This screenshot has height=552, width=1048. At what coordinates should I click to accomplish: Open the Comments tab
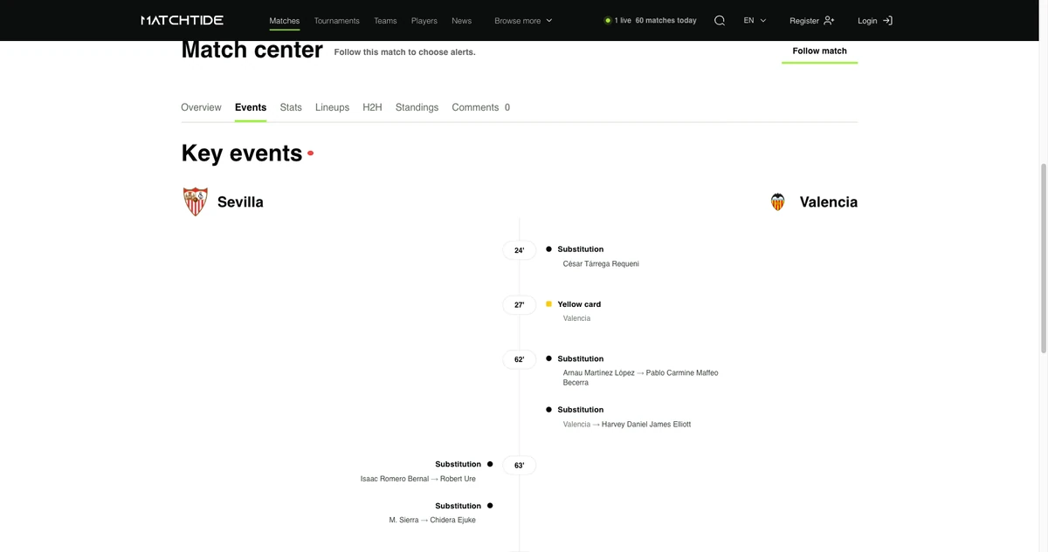pyautogui.click(x=480, y=107)
